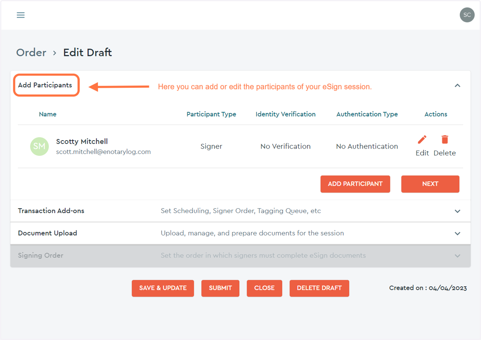The height and width of the screenshot is (340, 481).
Task: Click the Delete Draft button
Action: coord(319,288)
